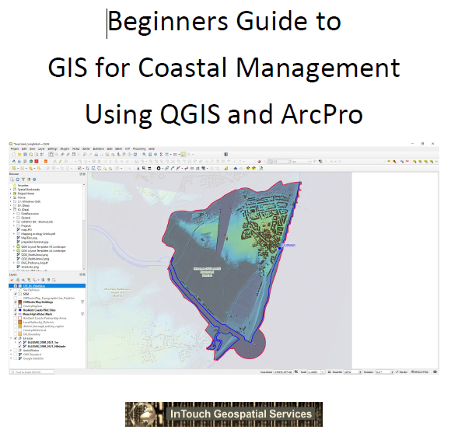451x433 pixels.
Task: Click the Open Project folder icon
Action: pyautogui.click(x=19, y=155)
